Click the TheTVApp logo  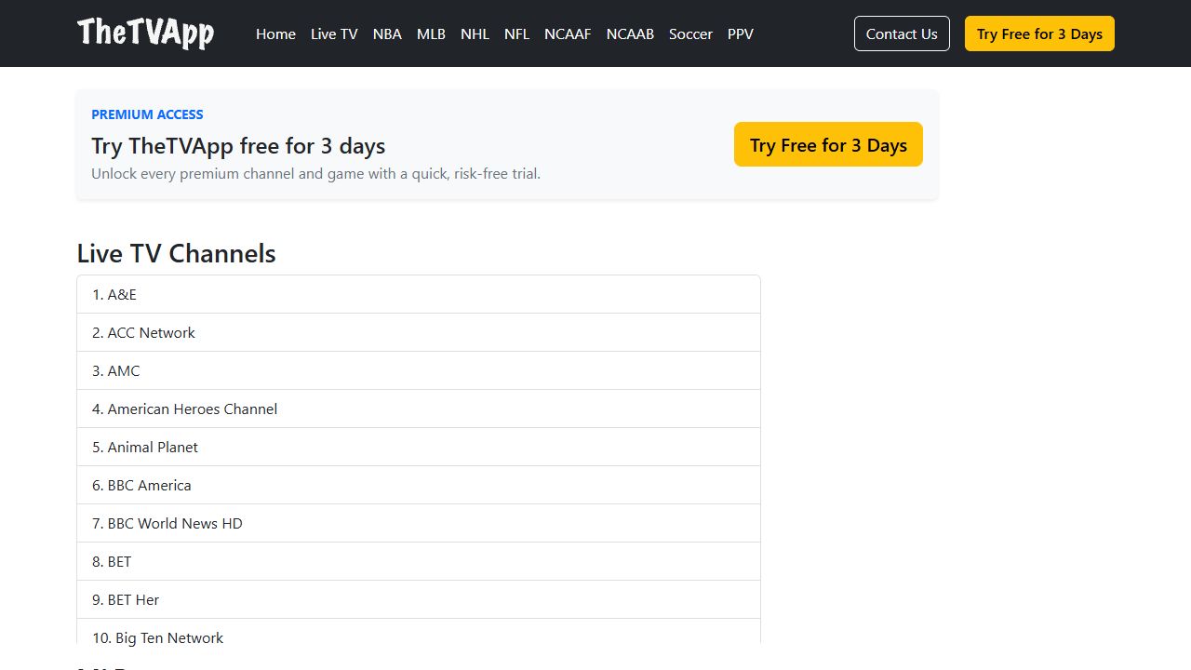[145, 33]
